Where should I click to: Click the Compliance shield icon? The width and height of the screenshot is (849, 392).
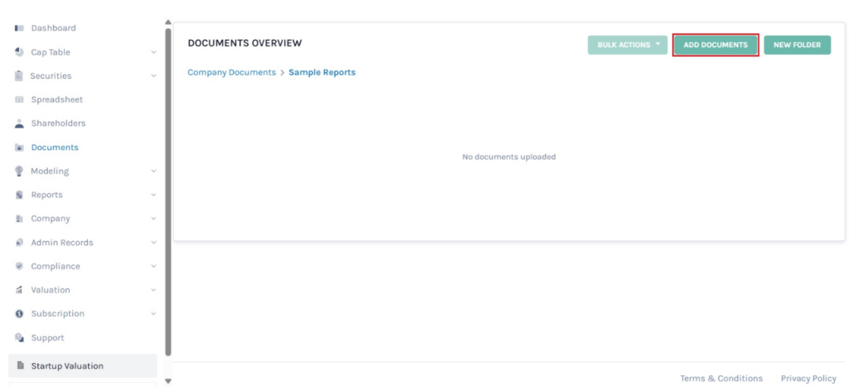point(19,267)
